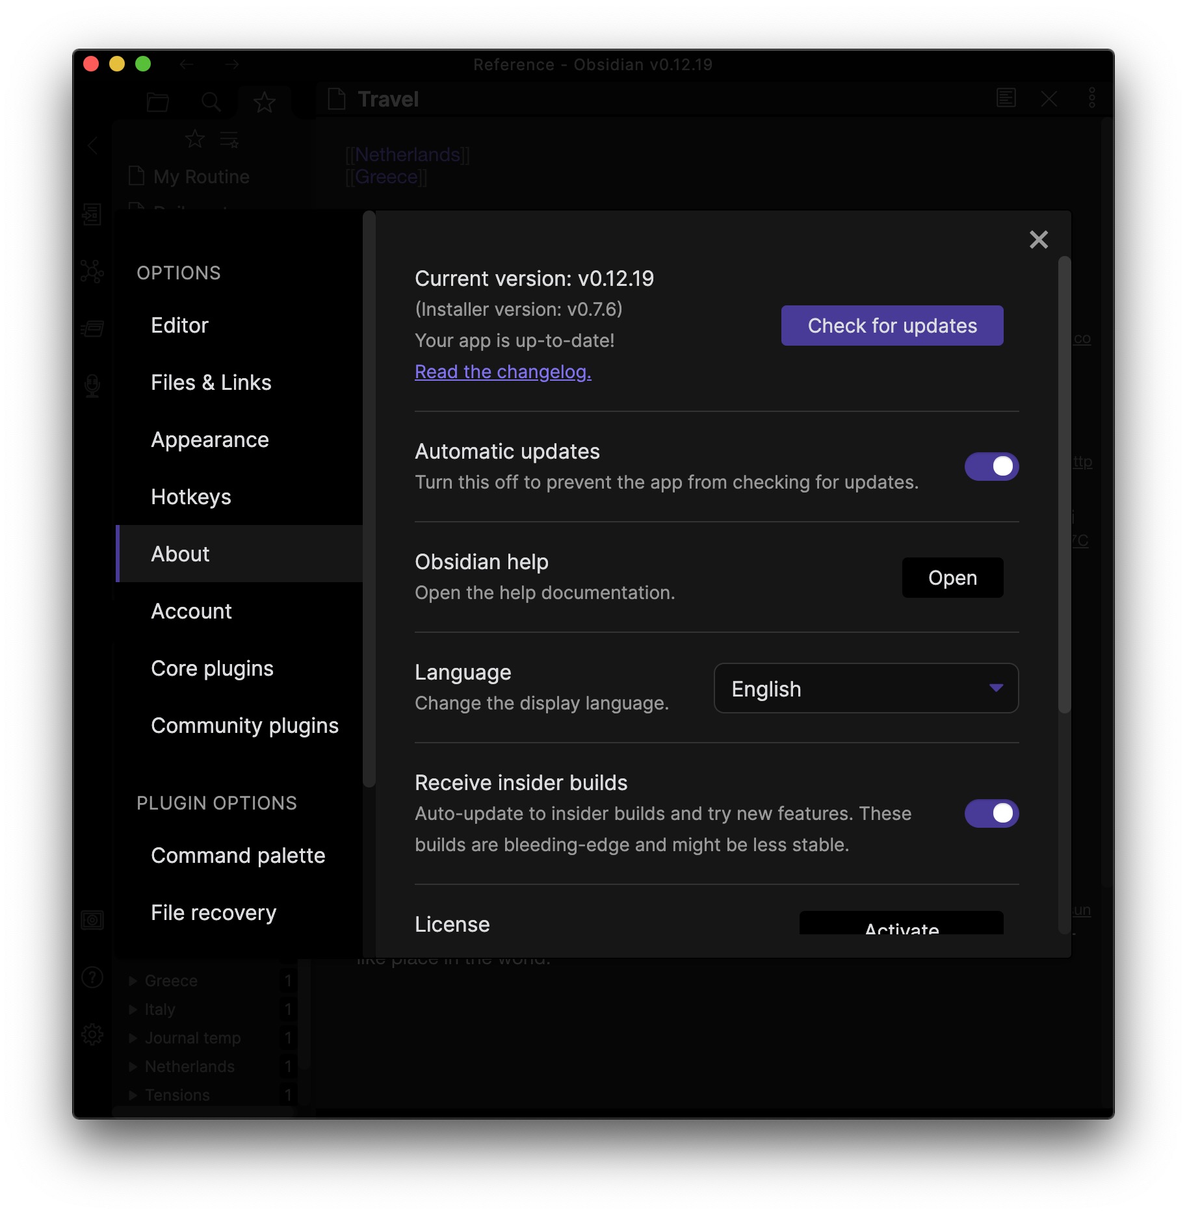The image size is (1187, 1215).
Task: Open Community plugins settings
Action: tap(239, 725)
